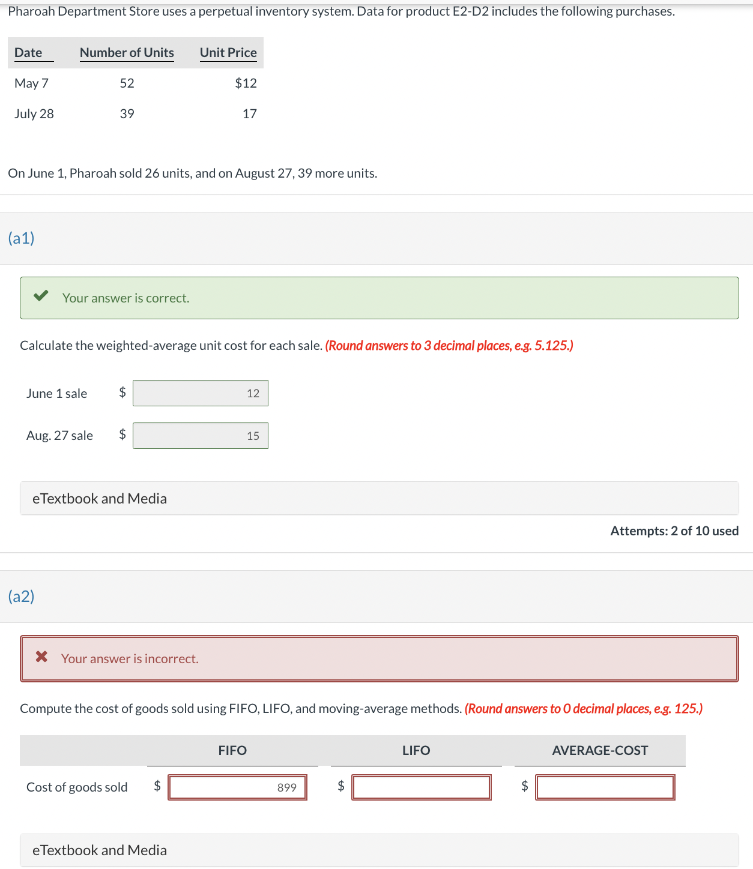The width and height of the screenshot is (753, 869).
Task: Click the FIFO column header
Action: click(233, 750)
